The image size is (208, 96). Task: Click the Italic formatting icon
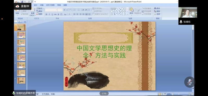49,14
